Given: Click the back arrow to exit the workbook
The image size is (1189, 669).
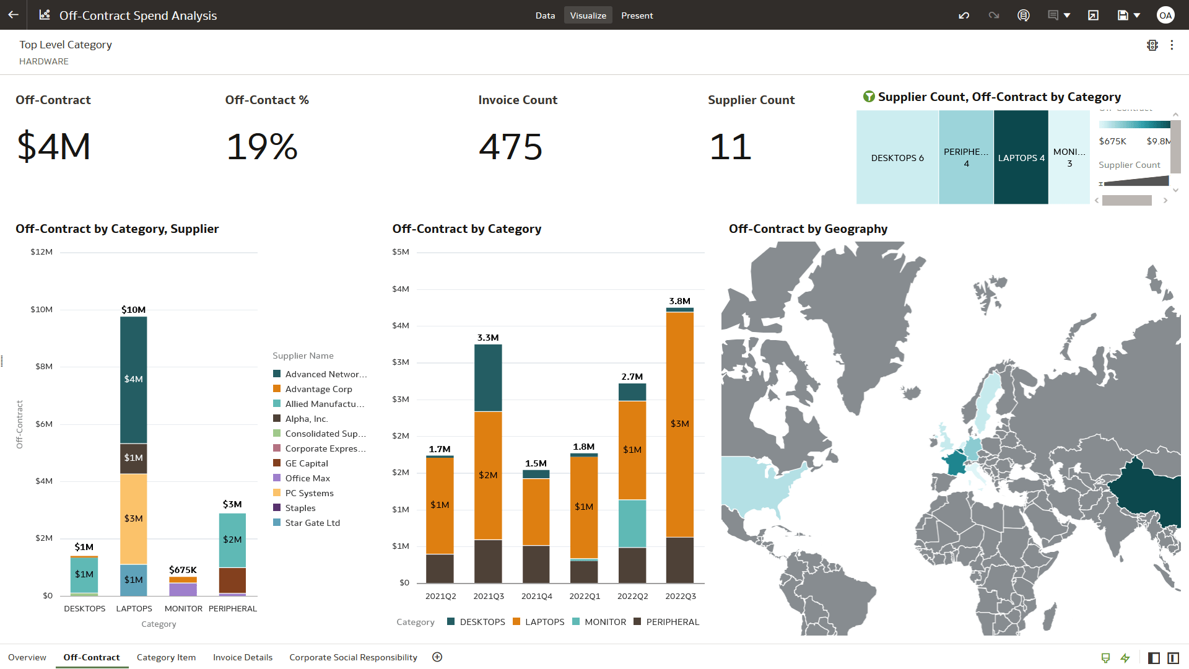Looking at the screenshot, I should click(13, 15).
